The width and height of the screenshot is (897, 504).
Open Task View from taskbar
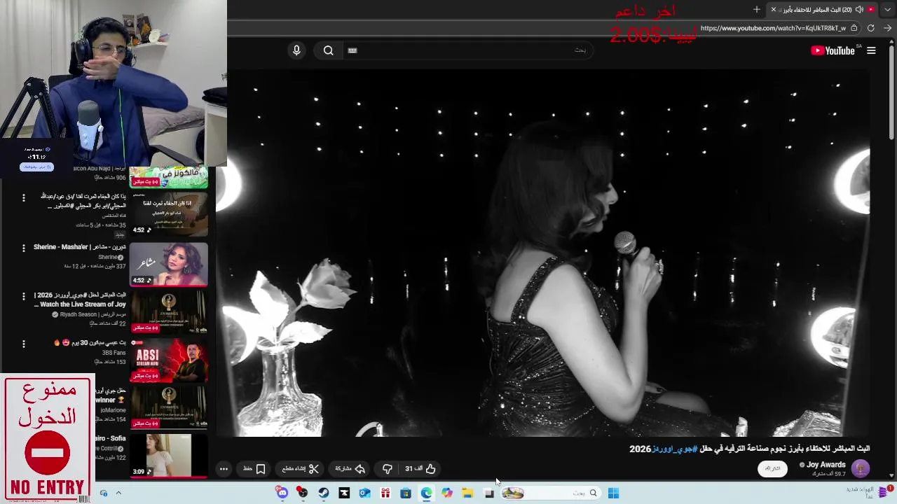488,493
